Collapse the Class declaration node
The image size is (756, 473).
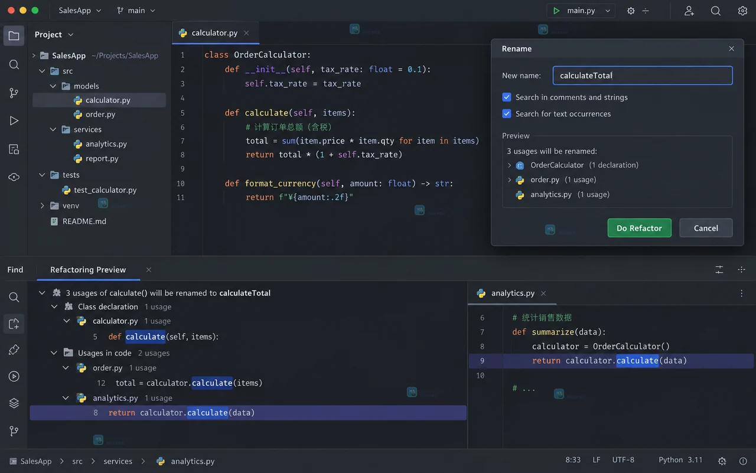click(54, 307)
